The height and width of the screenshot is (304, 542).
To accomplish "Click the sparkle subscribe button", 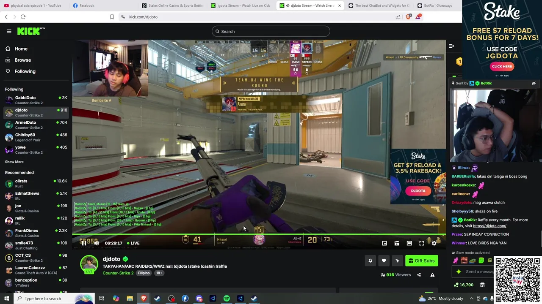I will point(397,261).
